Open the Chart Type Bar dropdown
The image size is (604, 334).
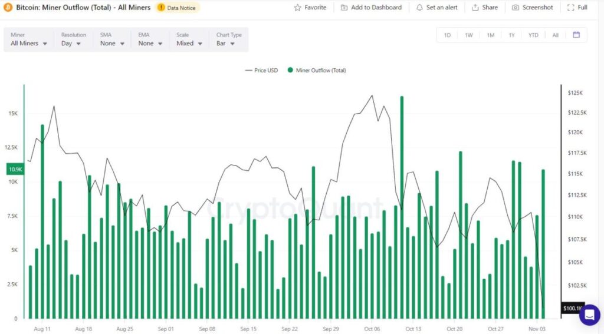tap(225, 43)
